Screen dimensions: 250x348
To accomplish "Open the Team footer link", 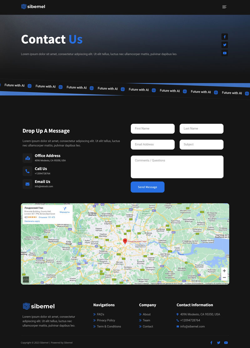I will pyautogui.click(x=147, y=320).
